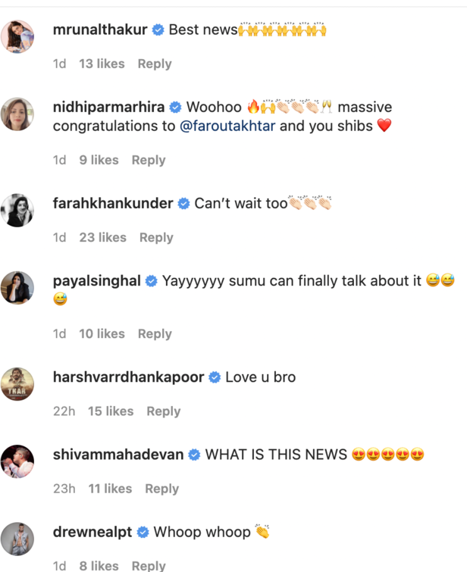Open farahkhankunder's profile avatar
This screenshot has height=572, width=467.
tap(17, 210)
